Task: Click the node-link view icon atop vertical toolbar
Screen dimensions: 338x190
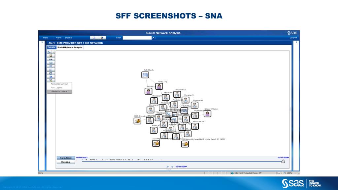Action: click(x=49, y=52)
